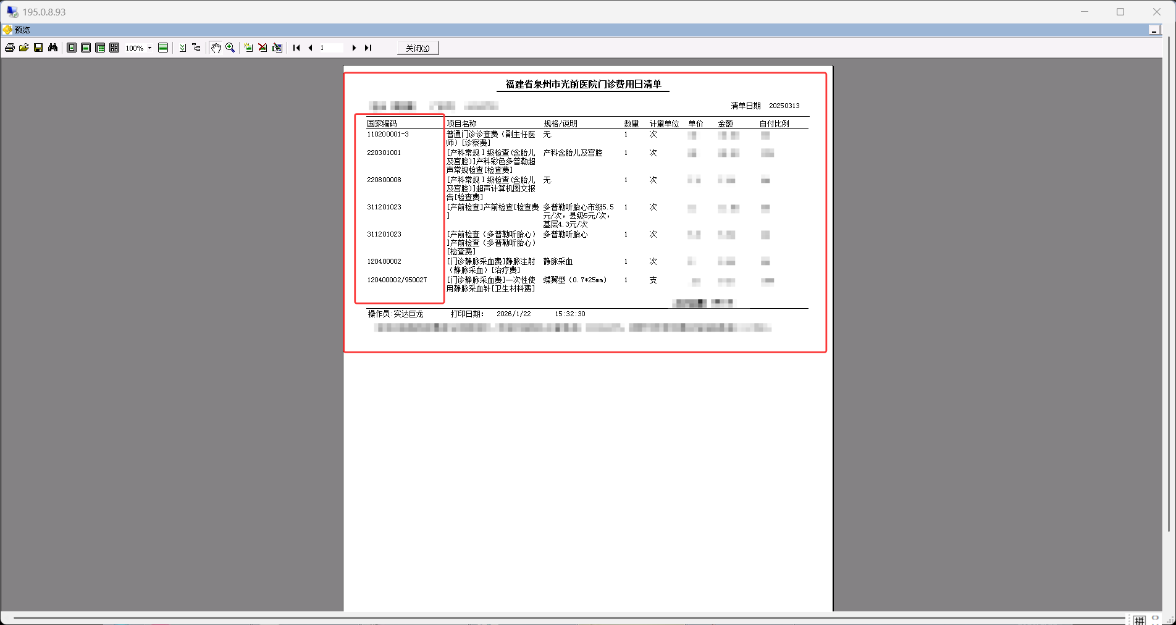The width and height of the screenshot is (1176, 625).
Task: Print the report using the printer icon
Action: tap(10, 48)
